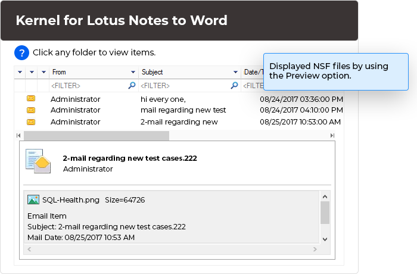Click the mail list horizontal scrollbar thumb
The image size is (417, 274).
(x=97, y=135)
